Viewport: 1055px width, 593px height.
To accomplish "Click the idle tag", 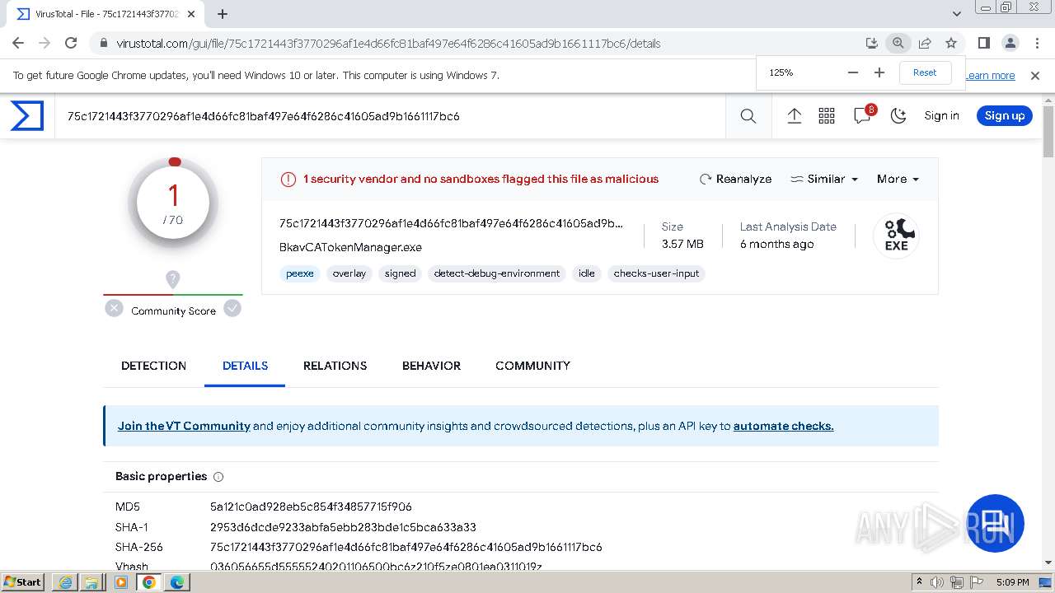I will pos(586,273).
